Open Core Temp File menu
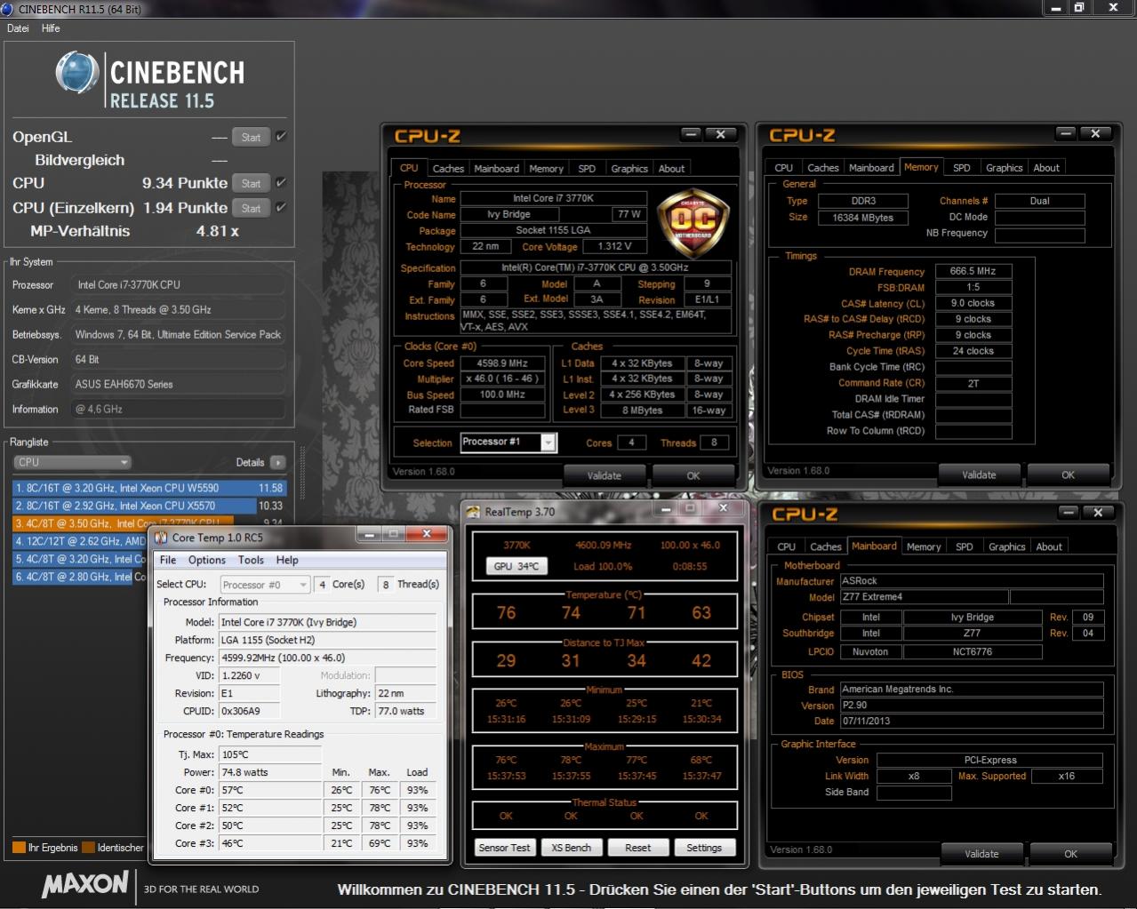 168,561
